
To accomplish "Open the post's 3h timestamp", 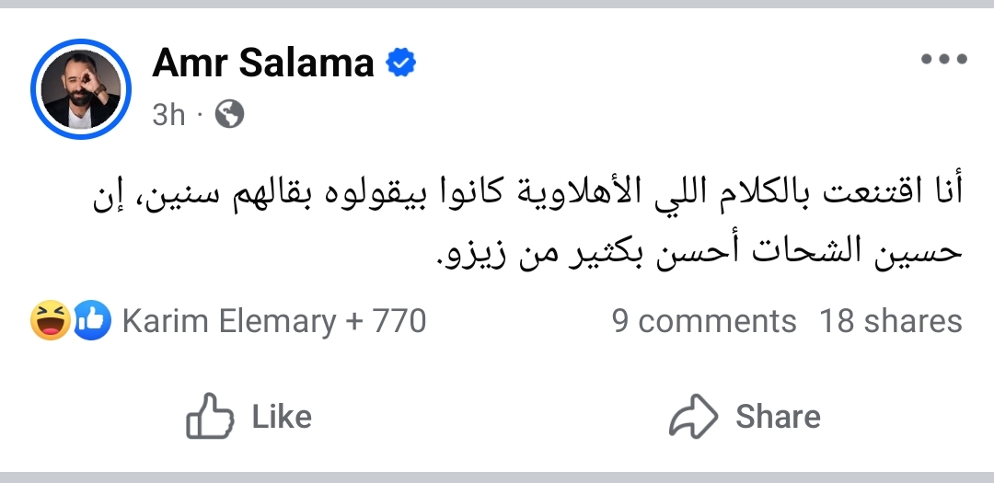I will pos(168,114).
